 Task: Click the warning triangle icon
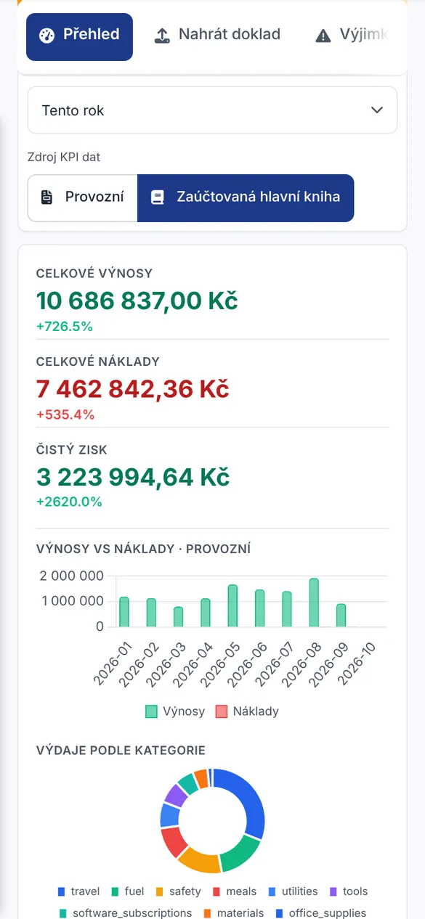point(323,36)
